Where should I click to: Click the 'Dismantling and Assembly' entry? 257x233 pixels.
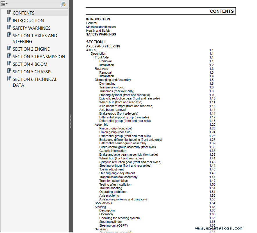113,80
